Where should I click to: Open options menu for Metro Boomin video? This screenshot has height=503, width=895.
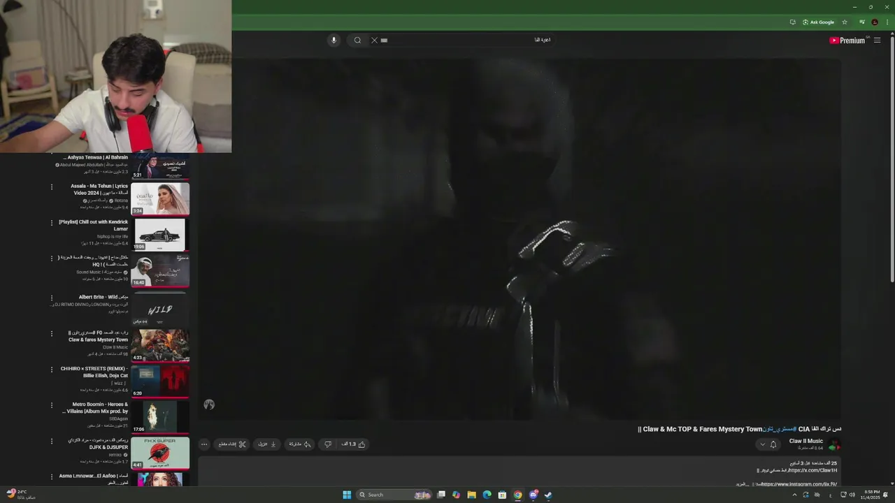tap(51, 405)
